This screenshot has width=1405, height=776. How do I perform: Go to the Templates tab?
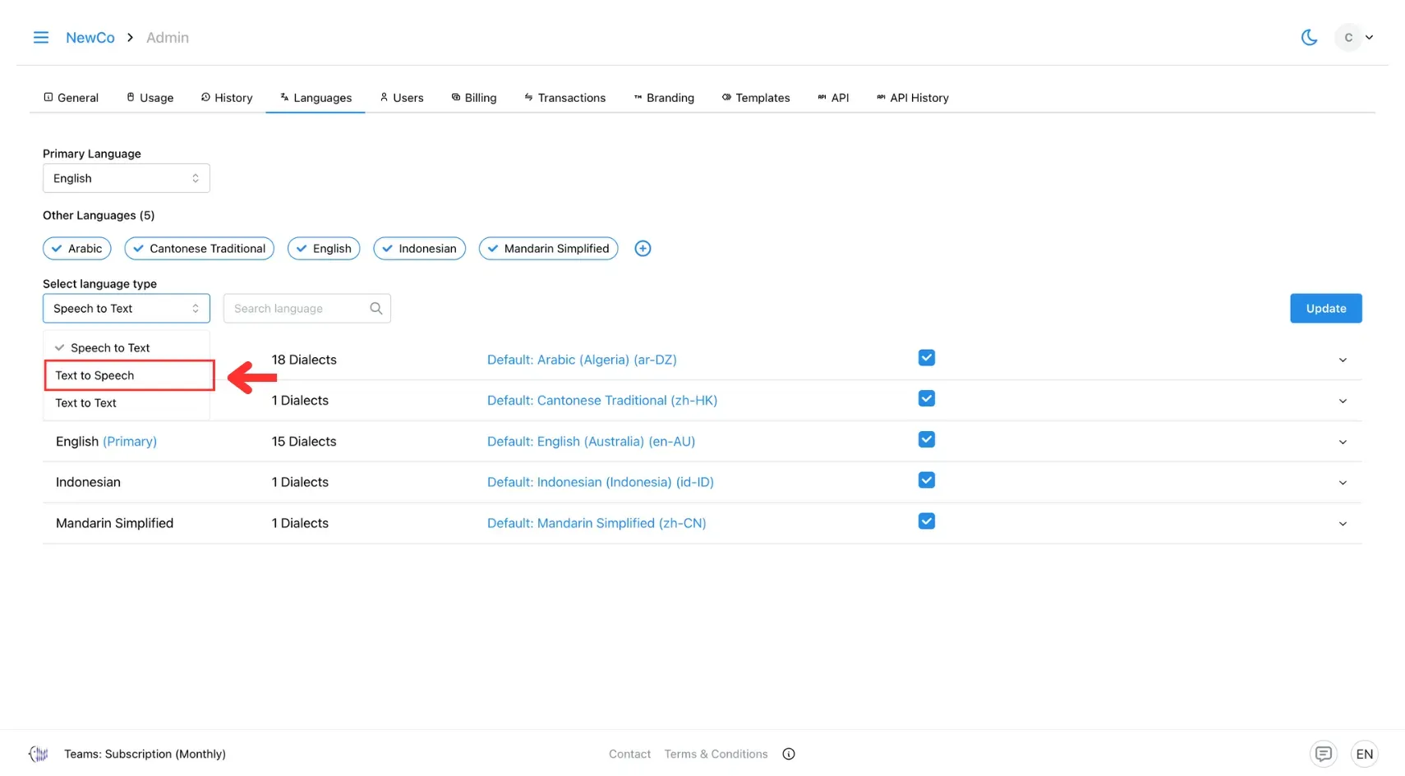pos(756,98)
